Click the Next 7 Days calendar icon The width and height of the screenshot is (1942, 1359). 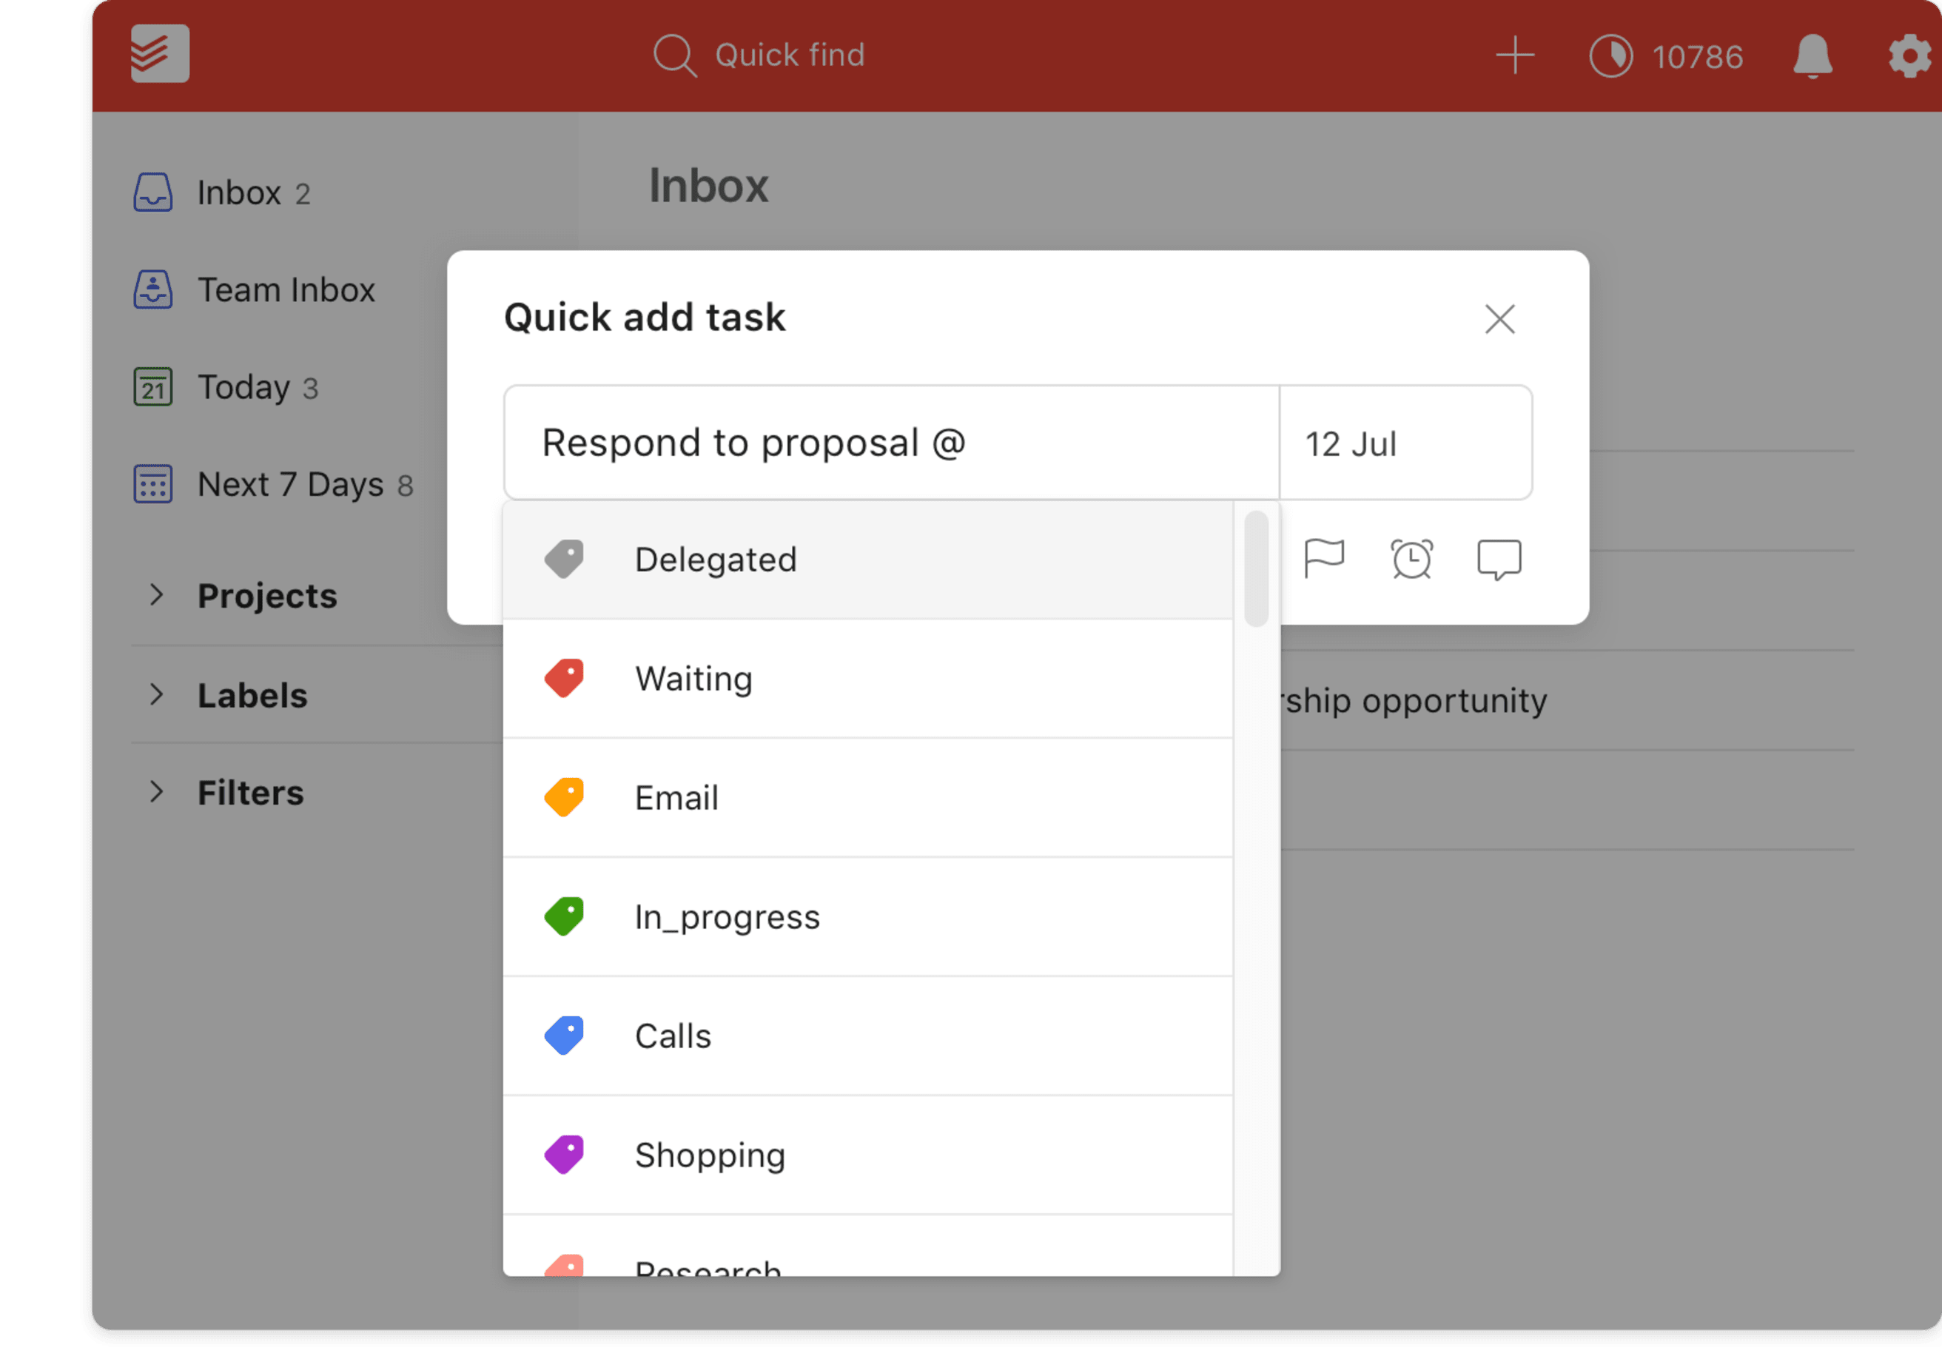pyautogui.click(x=153, y=484)
